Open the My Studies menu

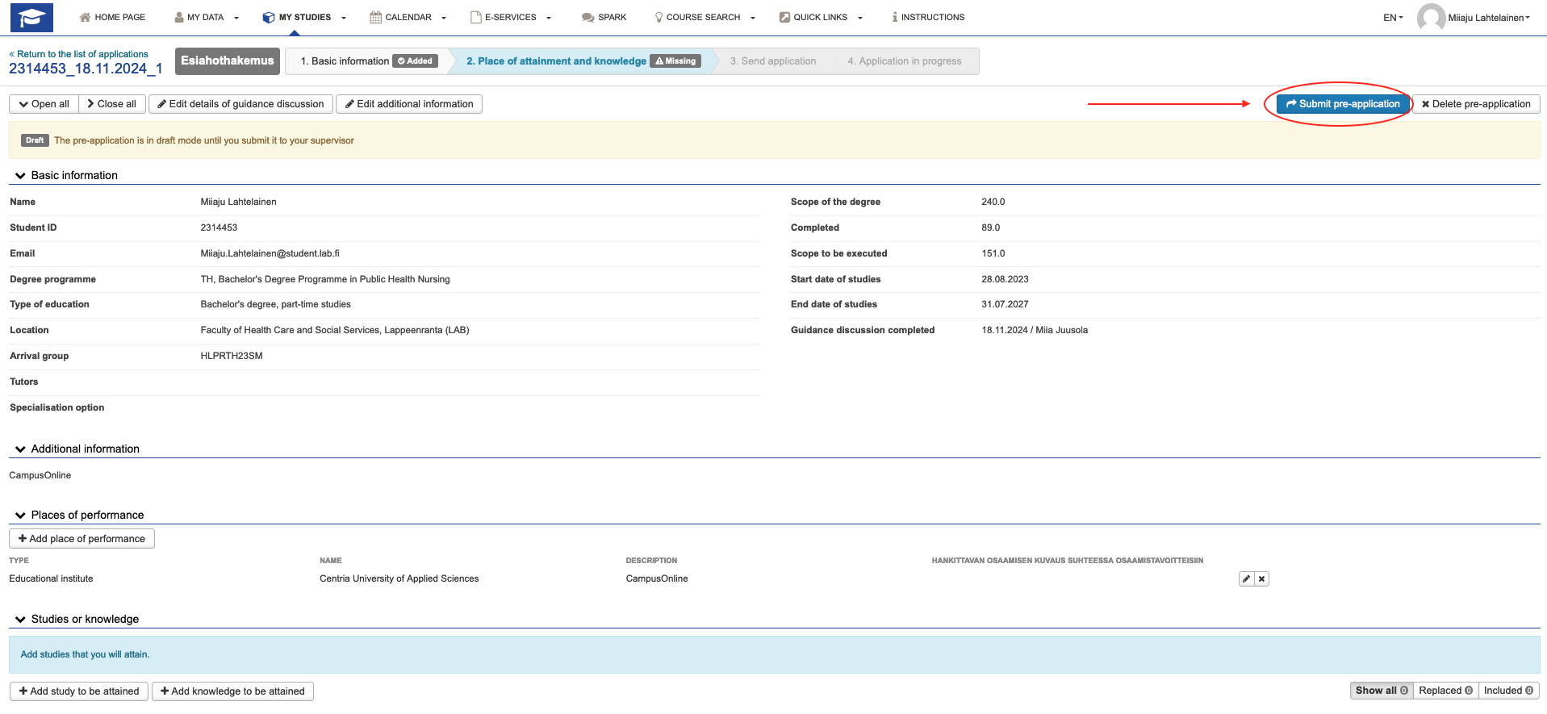tap(304, 17)
